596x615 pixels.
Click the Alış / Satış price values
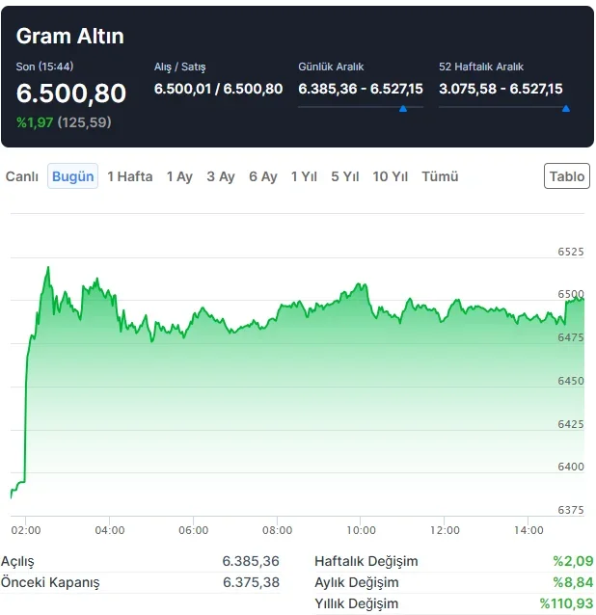tap(218, 89)
